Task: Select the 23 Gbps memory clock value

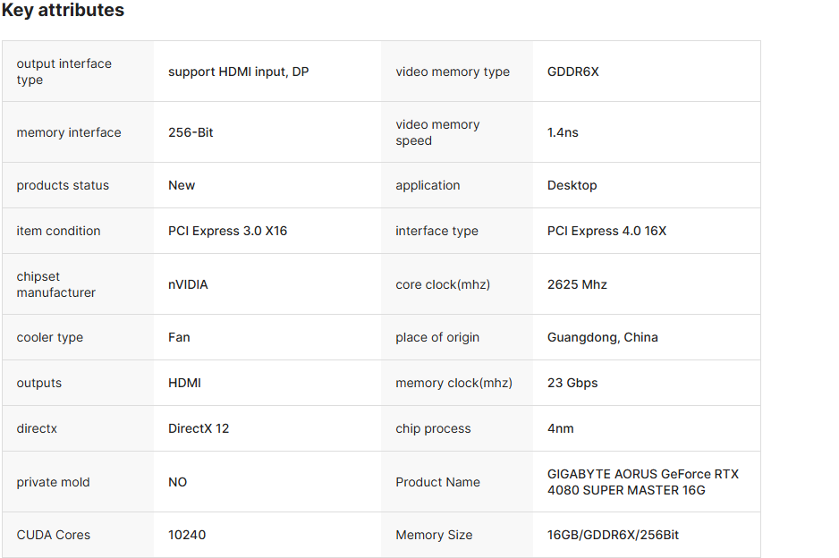Action: (572, 383)
